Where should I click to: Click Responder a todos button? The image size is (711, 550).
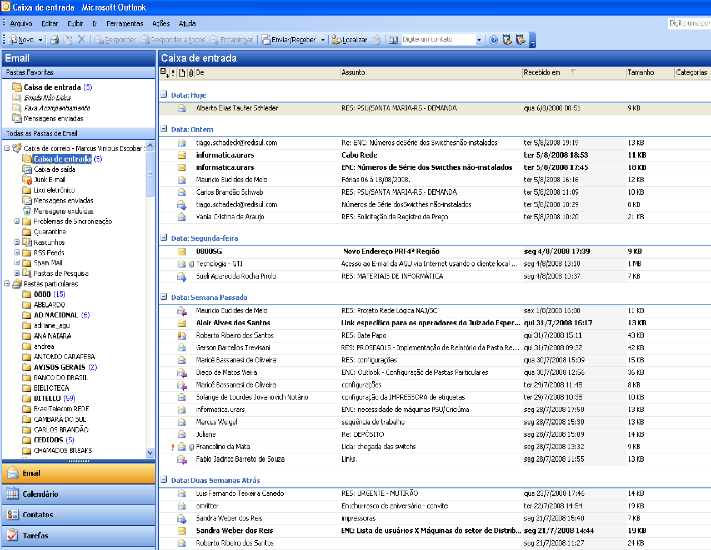173,40
